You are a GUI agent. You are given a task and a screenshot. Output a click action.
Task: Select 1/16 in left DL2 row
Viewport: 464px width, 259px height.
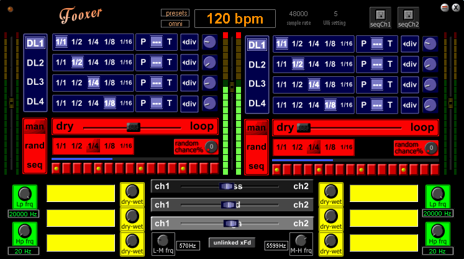(125, 63)
